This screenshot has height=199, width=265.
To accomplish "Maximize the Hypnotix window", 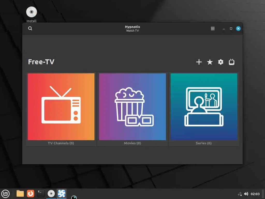I will 231,29.
